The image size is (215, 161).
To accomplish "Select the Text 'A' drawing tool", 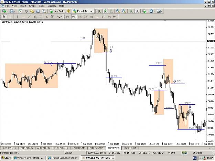I will [47, 17].
